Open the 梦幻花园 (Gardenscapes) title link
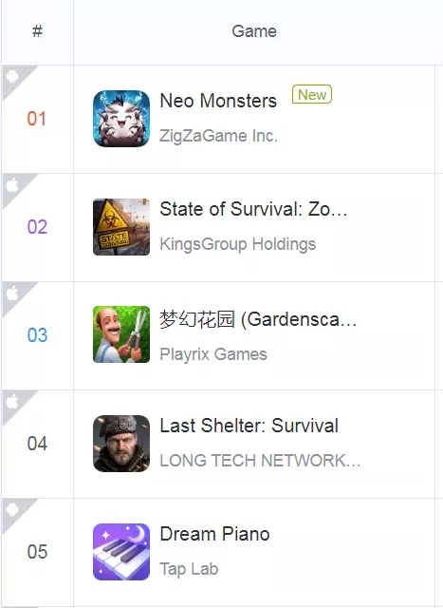Viewport: 443px width, 608px height. (258, 320)
